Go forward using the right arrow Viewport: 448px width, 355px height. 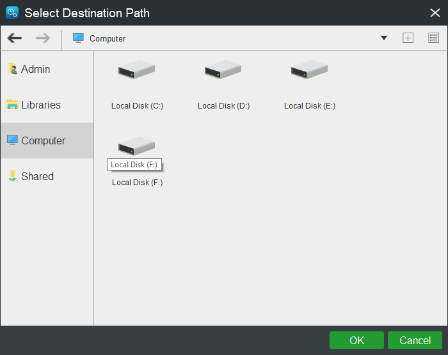[x=43, y=38]
